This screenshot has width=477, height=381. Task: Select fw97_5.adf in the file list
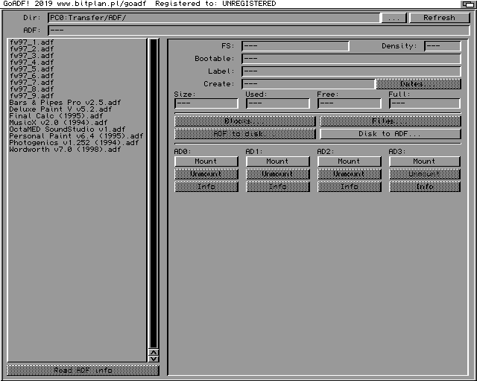pyautogui.click(x=77, y=69)
